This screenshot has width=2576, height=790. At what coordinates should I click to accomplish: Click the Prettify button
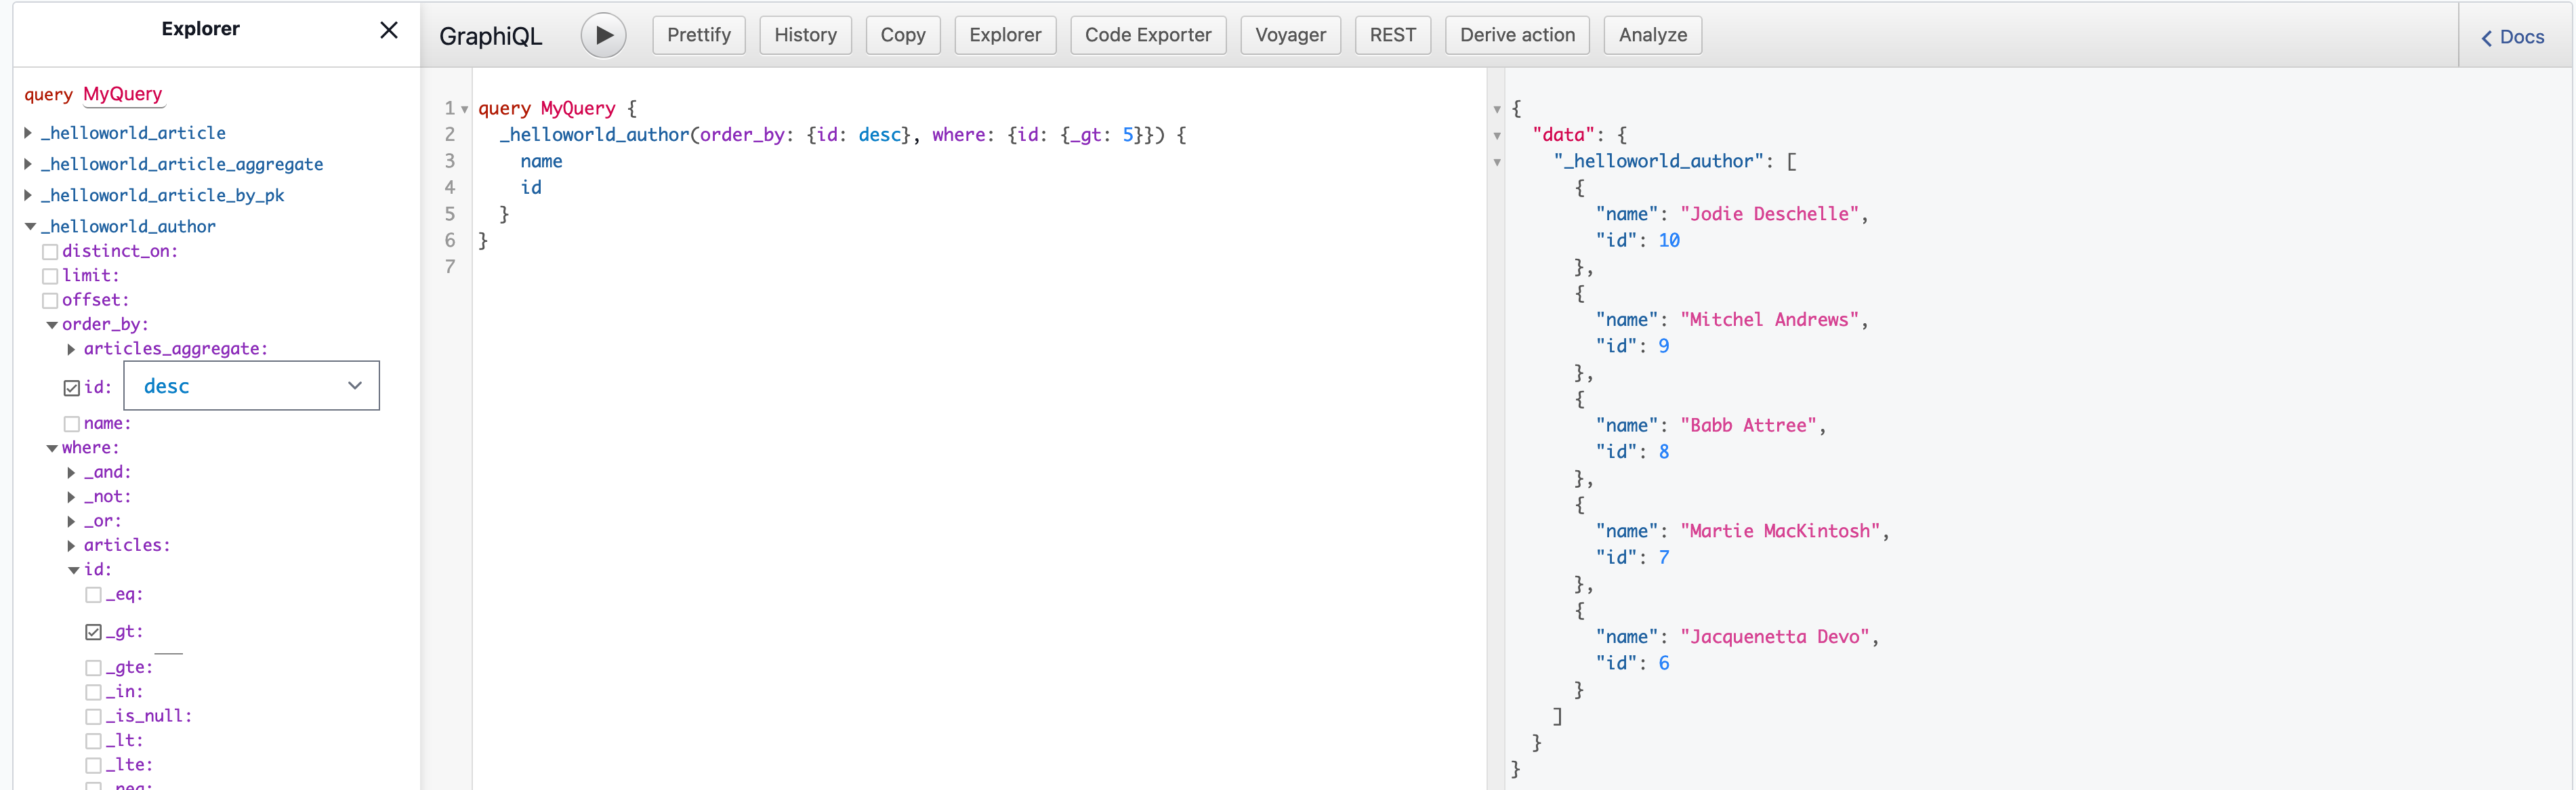click(x=698, y=35)
